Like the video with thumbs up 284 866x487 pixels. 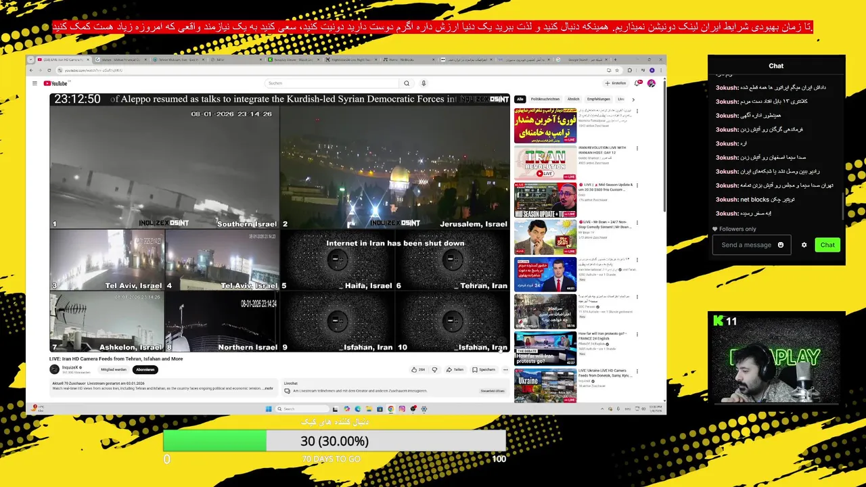(x=418, y=370)
